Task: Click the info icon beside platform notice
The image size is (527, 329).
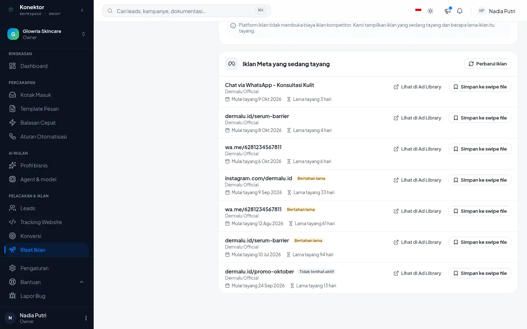Action: [x=233, y=26]
